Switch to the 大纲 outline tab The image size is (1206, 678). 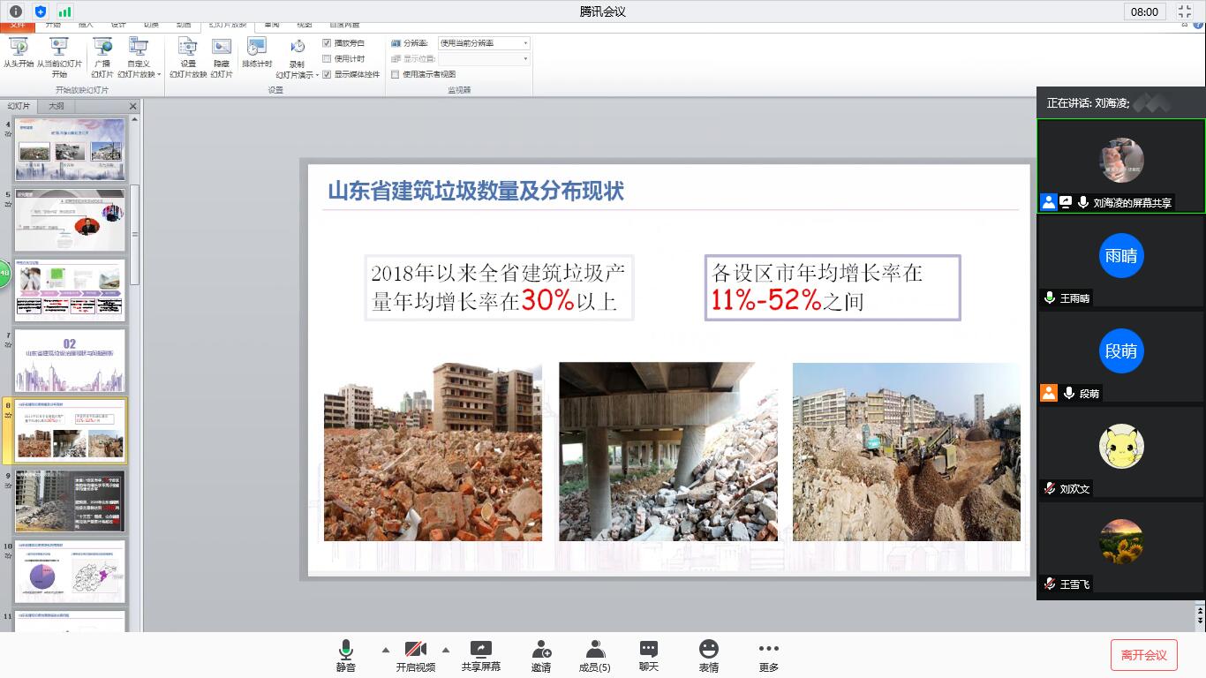coord(57,106)
